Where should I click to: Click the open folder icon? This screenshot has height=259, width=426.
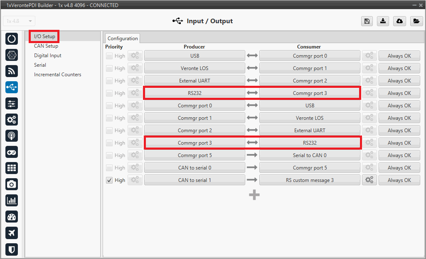[x=416, y=21]
